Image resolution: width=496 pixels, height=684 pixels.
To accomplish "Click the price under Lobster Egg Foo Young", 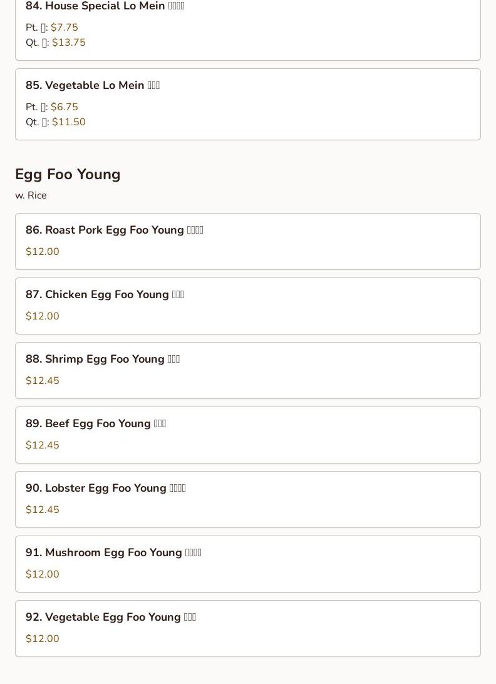I will point(43,510).
